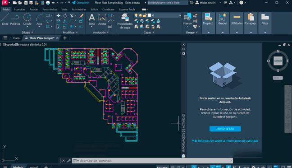Image resolution: width=292 pixels, height=168 pixels.
Task: Select the Línea drawing tool
Action: pos(5,19)
